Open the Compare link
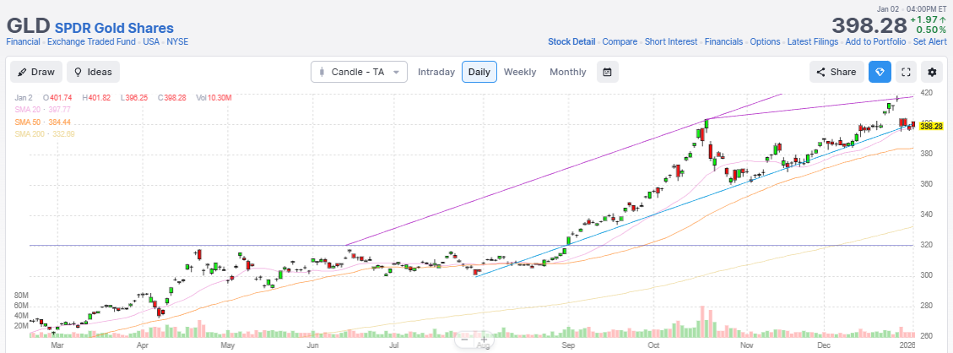Image resolution: width=953 pixels, height=353 pixels. click(620, 42)
